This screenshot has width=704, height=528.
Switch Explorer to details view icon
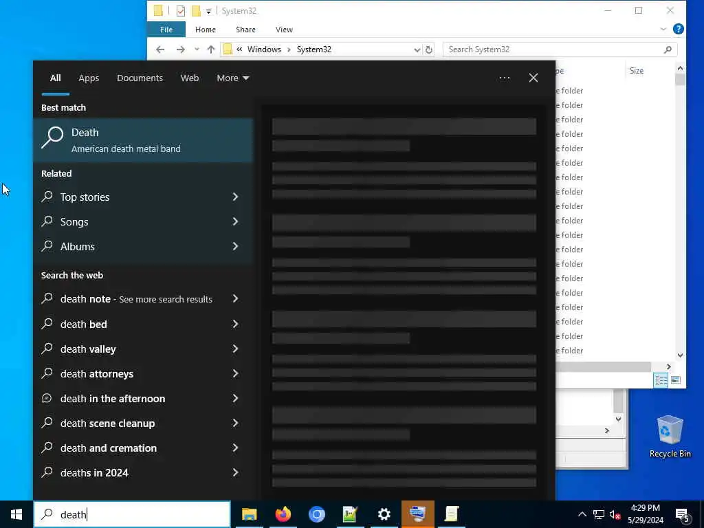click(x=661, y=380)
